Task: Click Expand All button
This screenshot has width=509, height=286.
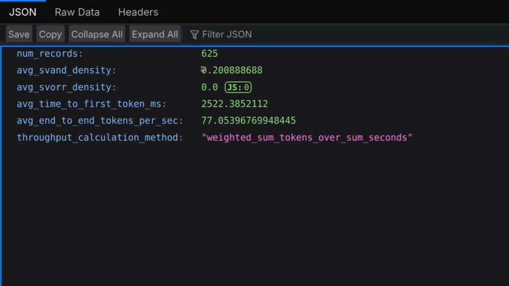Action: tap(155, 34)
